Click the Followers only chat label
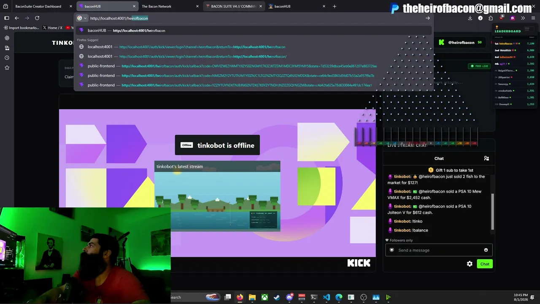Screen dimensions: 540x304 (399, 240)
